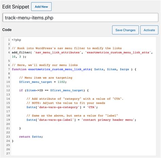
Task: Click the add_filter function call
Action: point(21,52)
